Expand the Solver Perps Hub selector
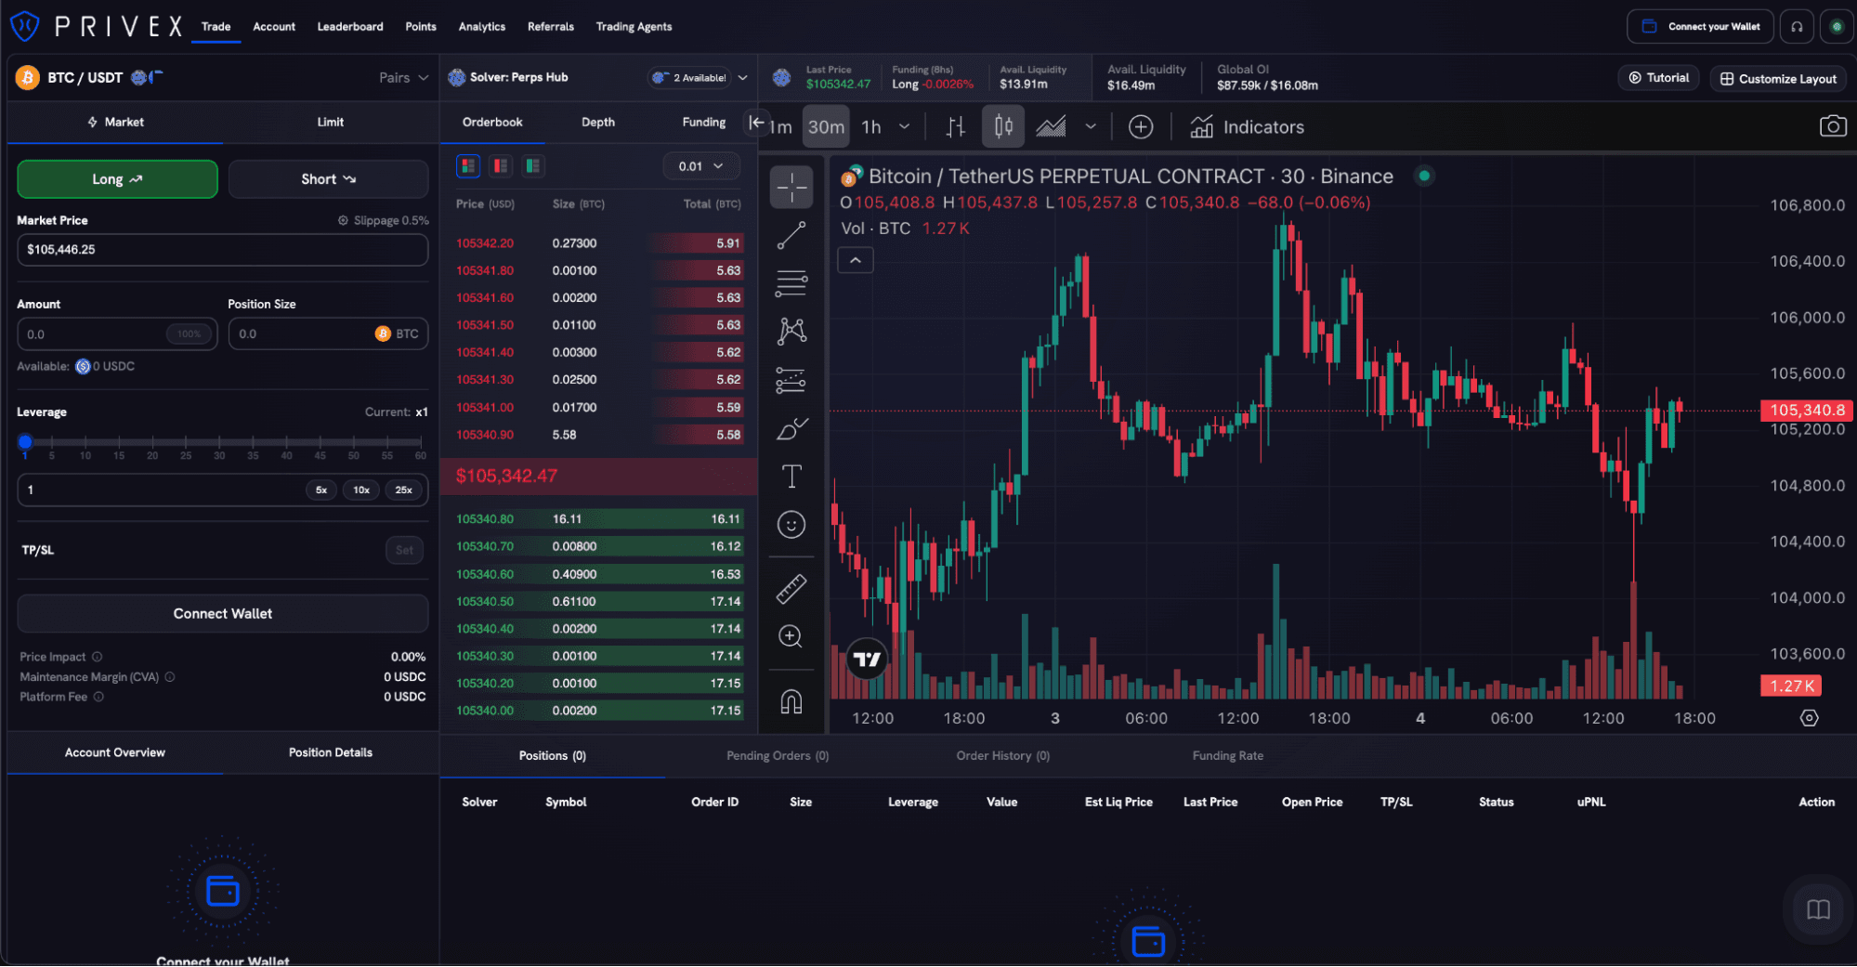The image size is (1857, 967). tap(742, 78)
